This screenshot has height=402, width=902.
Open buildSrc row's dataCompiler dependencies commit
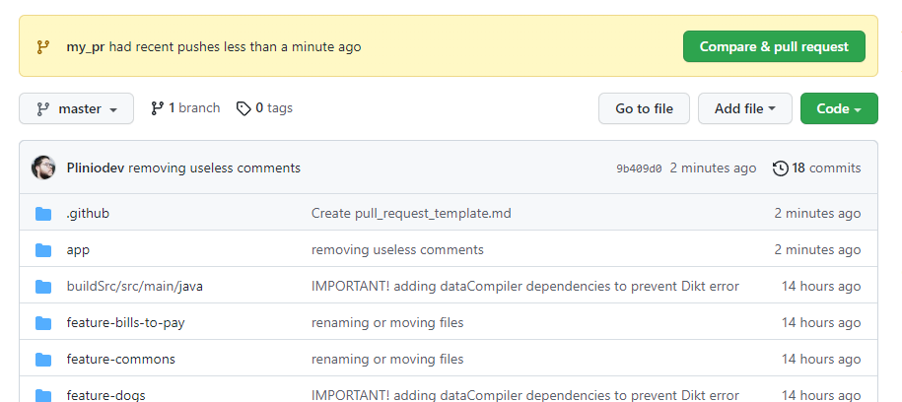point(525,286)
